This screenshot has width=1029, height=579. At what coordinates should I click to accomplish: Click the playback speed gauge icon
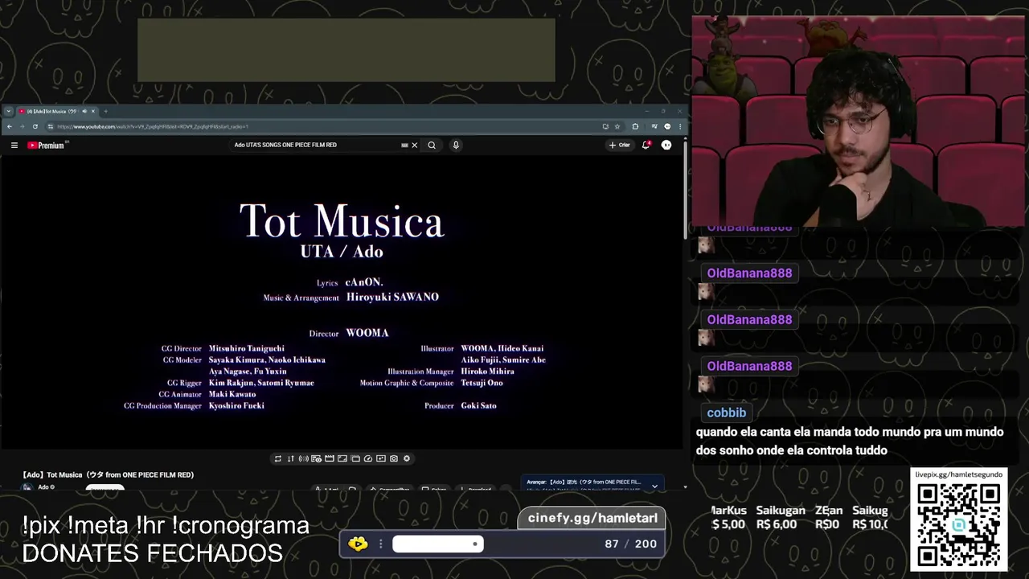coord(368,458)
